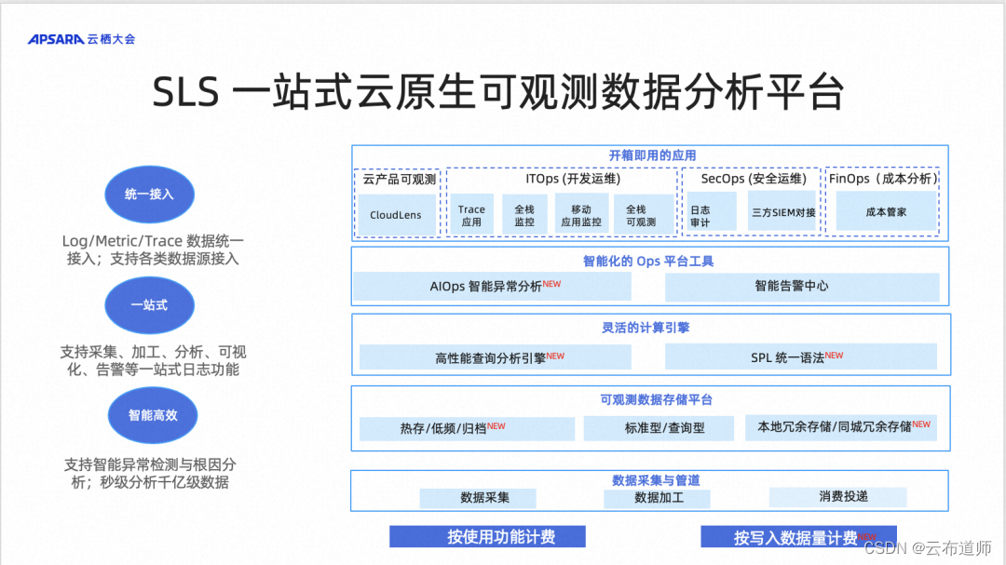Click the 本地冗余存储/同城冗余存储 bar
The width and height of the screenshot is (1006, 565).
coord(841,428)
